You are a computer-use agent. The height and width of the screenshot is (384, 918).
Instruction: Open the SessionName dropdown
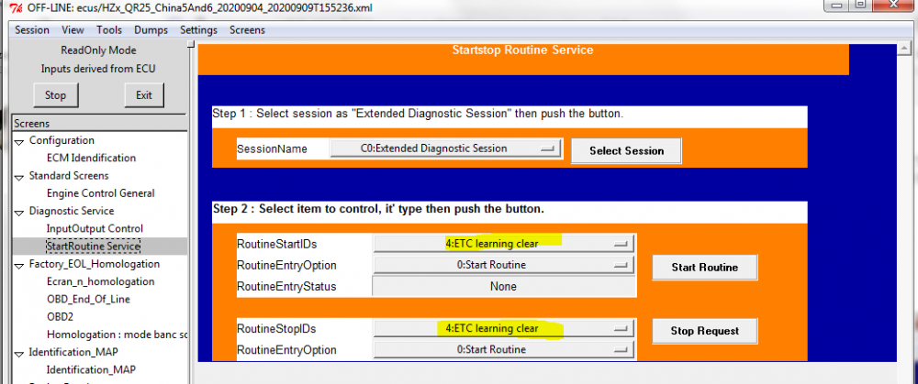tap(446, 148)
